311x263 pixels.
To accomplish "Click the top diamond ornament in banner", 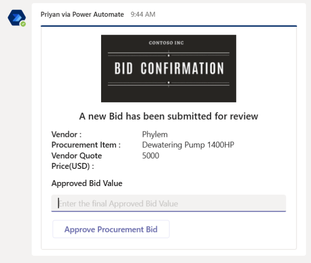I will (168, 56).
